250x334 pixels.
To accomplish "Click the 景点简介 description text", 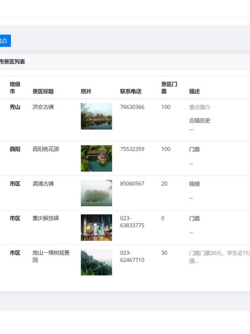I will coord(200,107).
